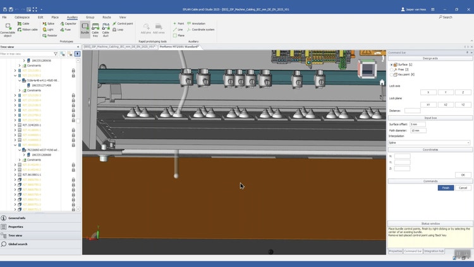Insert a Ribbon cable prototype

[x=28, y=29]
